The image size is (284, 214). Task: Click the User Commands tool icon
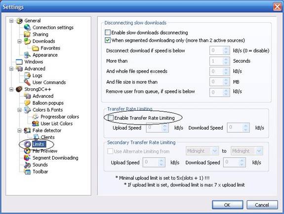coord(27,82)
